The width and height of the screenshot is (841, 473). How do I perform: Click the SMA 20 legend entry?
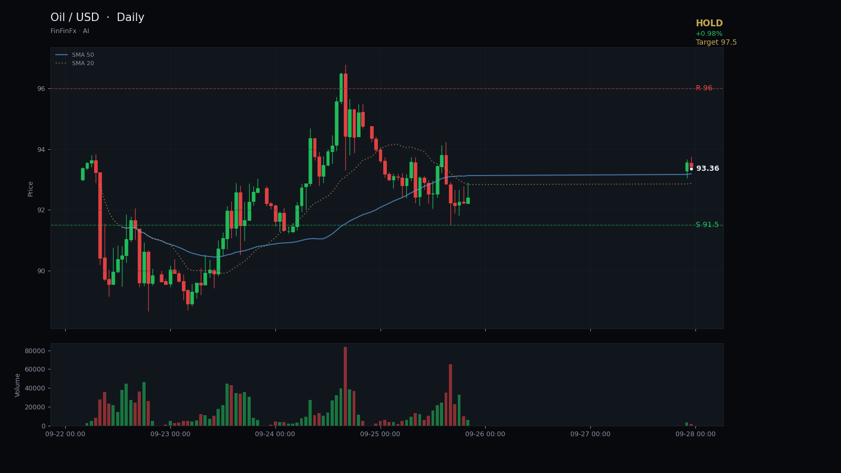click(x=75, y=64)
